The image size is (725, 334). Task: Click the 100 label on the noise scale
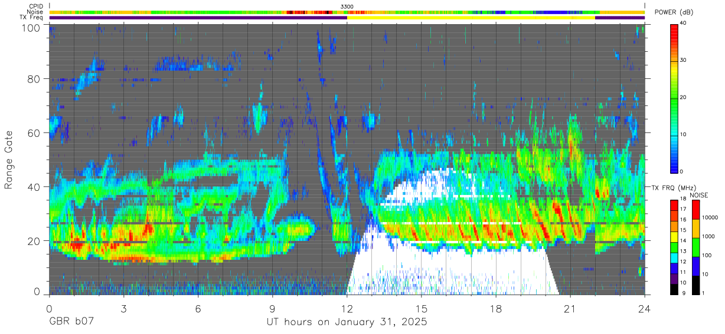(707, 256)
